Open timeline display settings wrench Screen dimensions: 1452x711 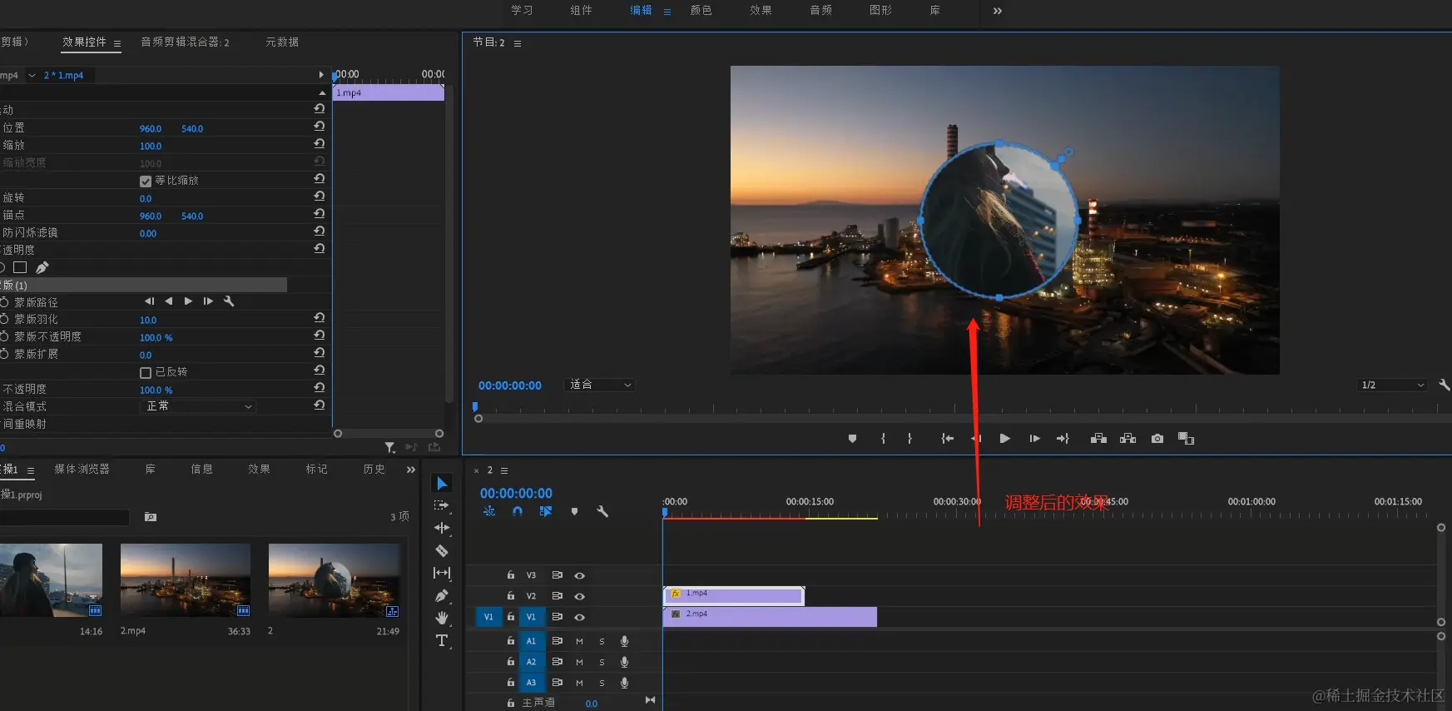[x=602, y=511]
